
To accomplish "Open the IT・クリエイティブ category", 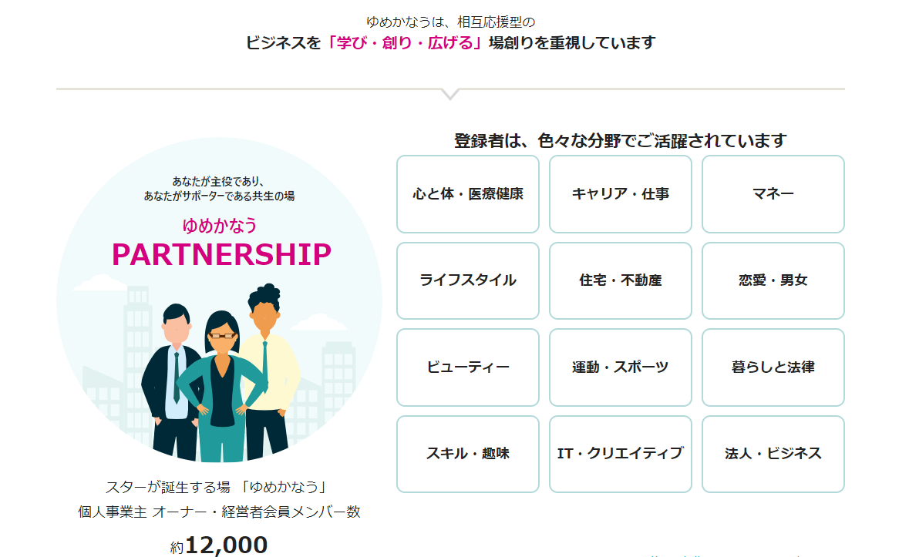I will coord(621,454).
